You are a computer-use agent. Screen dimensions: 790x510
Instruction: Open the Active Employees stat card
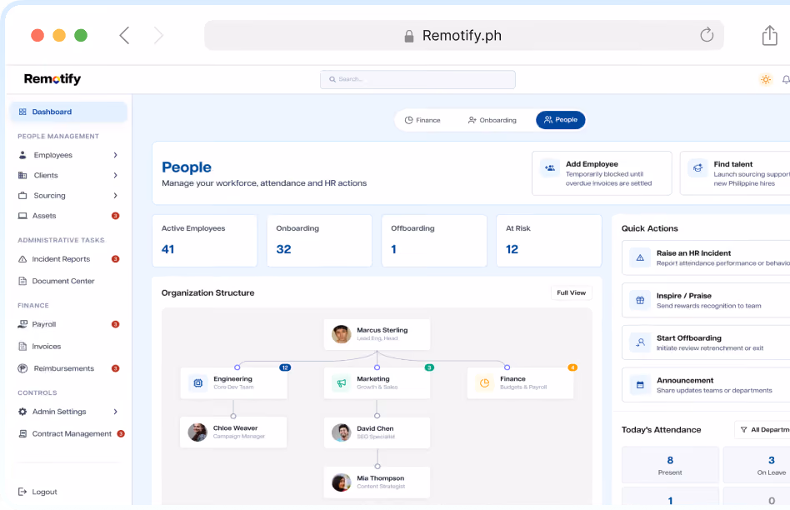[204, 241]
